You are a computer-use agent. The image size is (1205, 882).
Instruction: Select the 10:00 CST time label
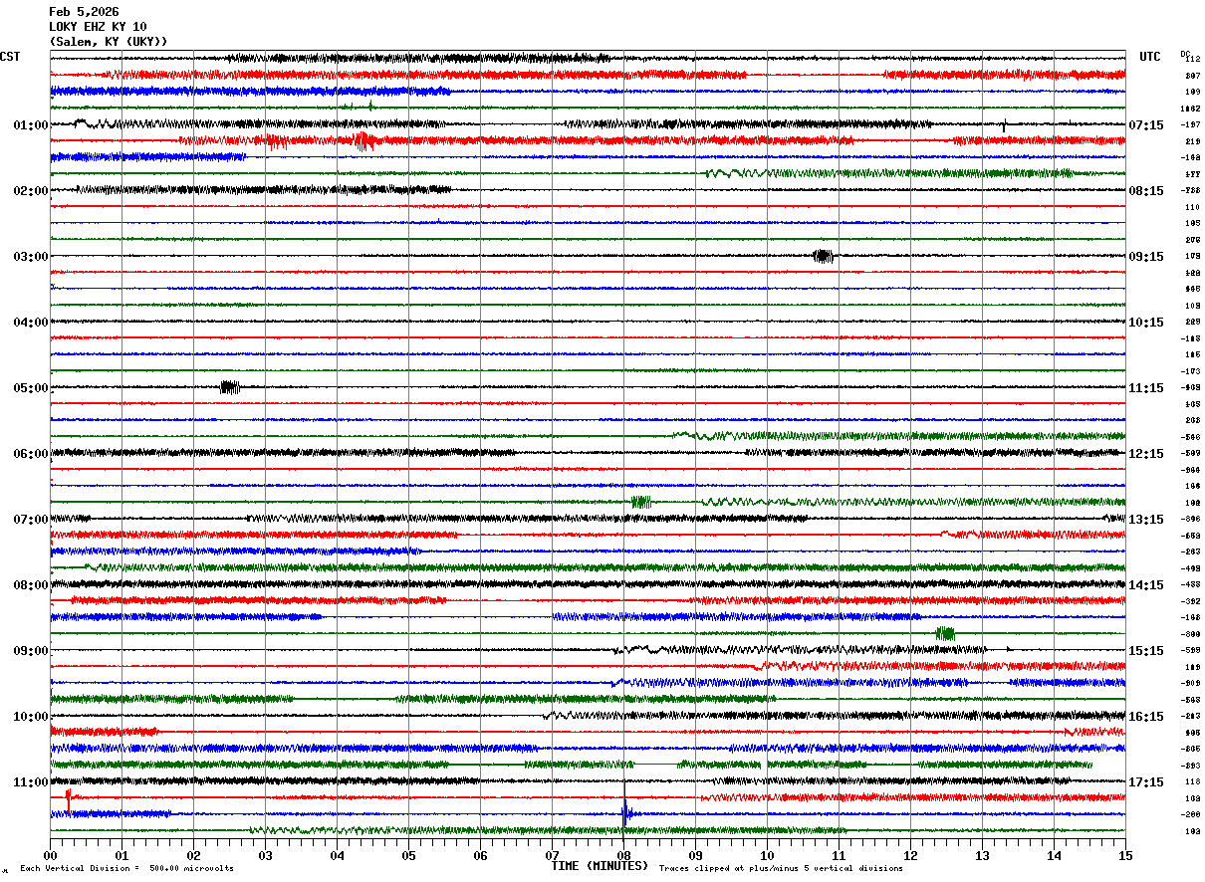point(31,717)
